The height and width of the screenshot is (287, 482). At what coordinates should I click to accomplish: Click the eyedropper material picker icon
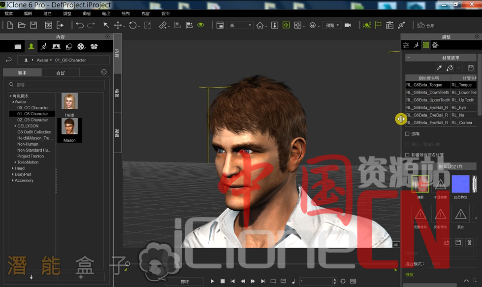[439, 68]
